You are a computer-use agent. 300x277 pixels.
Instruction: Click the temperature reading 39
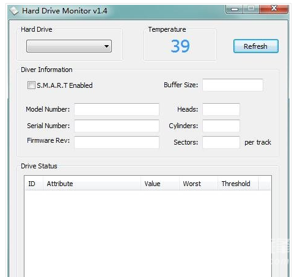pyautogui.click(x=180, y=46)
